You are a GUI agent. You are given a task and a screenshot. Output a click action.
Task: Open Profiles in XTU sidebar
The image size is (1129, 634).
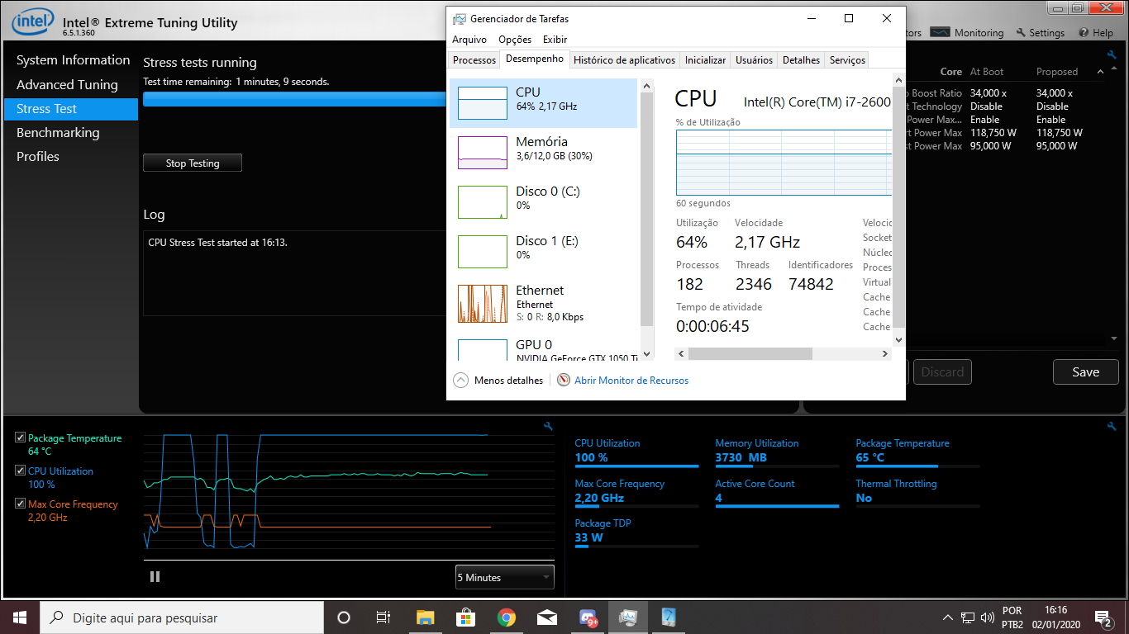tap(38, 156)
